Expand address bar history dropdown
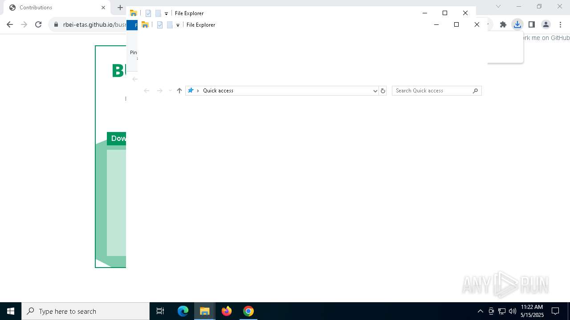 click(x=375, y=91)
